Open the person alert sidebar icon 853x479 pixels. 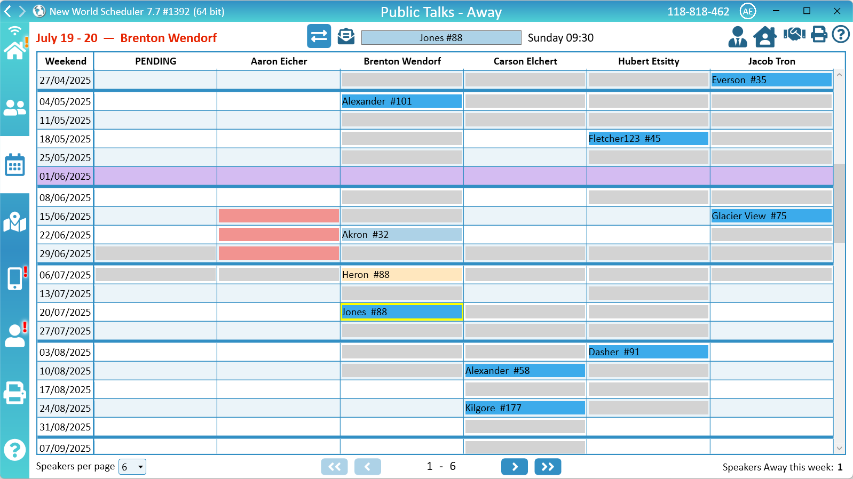click(x=14, y=336)
